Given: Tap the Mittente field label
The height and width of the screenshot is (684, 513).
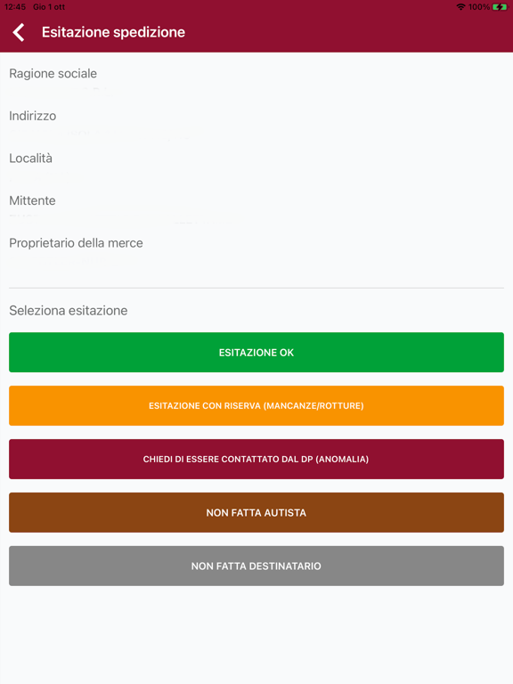Looking at the screenshot, I should [32, 200].
